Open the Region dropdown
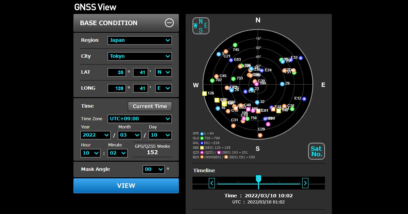 139,40
